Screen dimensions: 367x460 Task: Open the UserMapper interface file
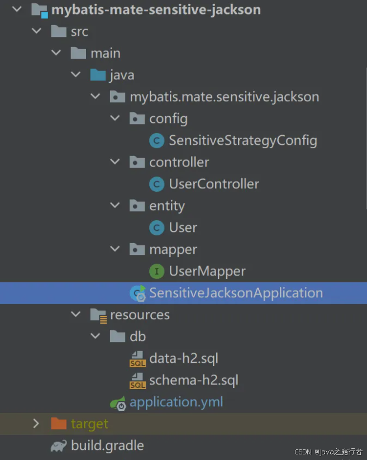coord(207,272)
